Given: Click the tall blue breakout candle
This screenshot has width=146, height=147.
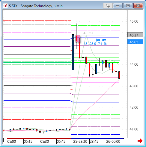Looking at the screenshot, I should (x=73, y=52).
